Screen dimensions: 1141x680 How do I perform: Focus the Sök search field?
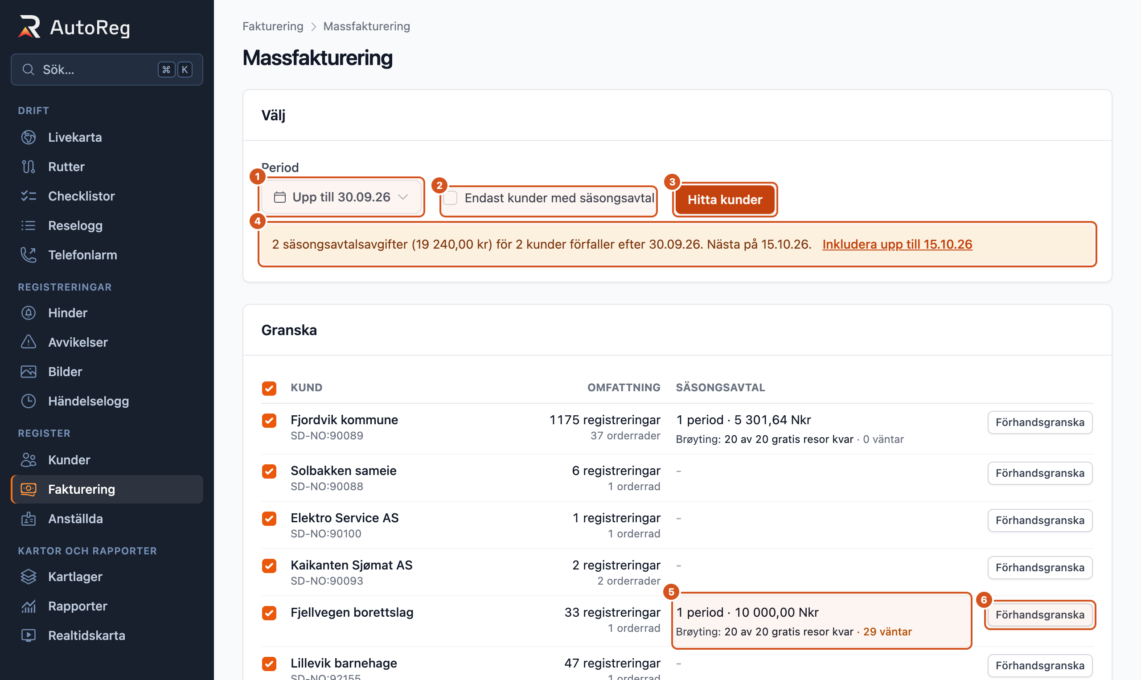[107, 70]
